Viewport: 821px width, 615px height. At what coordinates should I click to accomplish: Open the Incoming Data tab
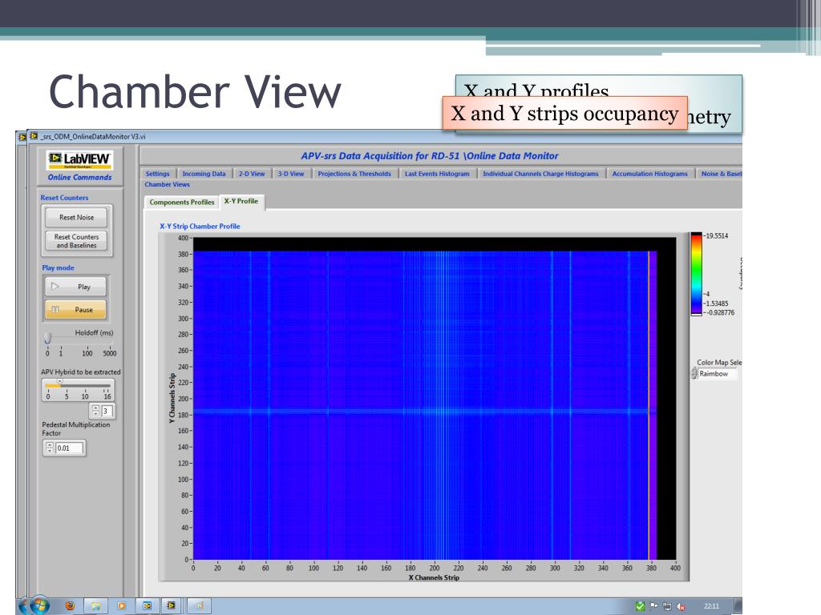click(204, 174)
